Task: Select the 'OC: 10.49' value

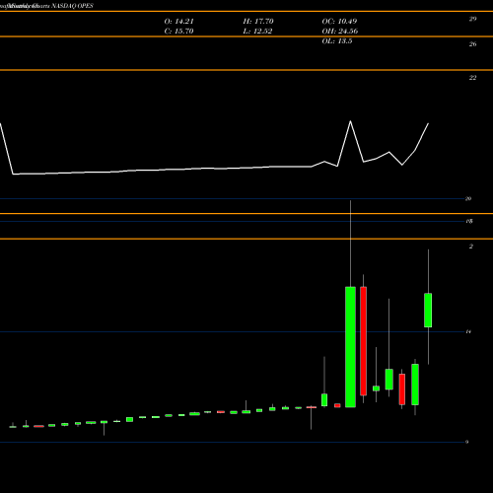Action: coord(339,22)
